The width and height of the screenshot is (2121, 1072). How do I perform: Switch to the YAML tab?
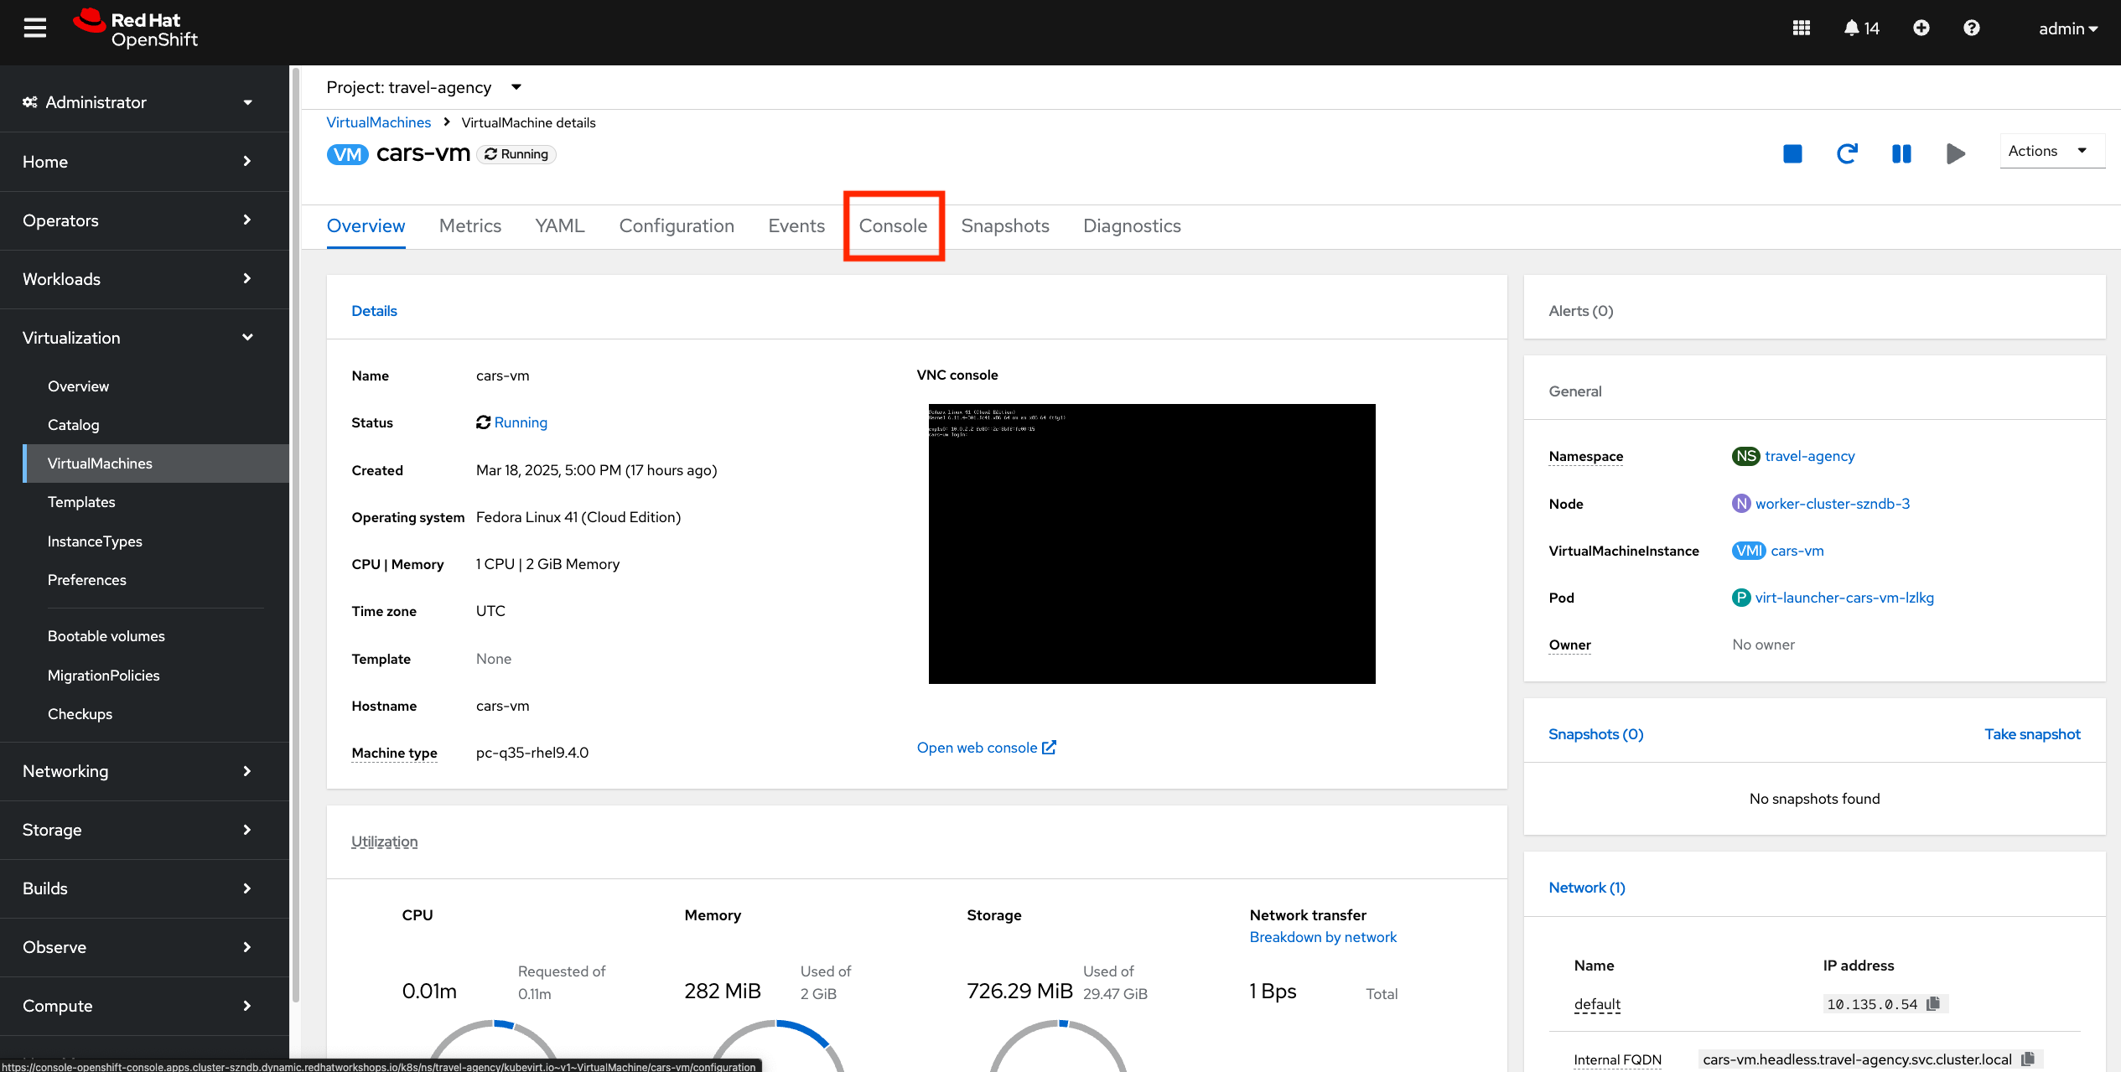(560, 225)
